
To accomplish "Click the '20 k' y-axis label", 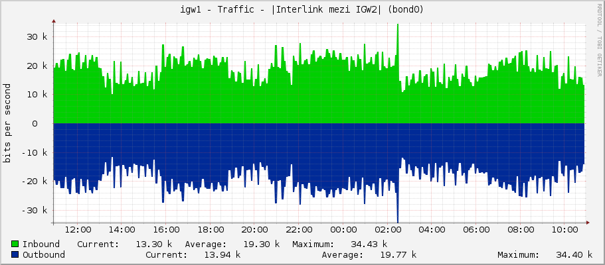I will pyautogui.click(x=37, y=66).
